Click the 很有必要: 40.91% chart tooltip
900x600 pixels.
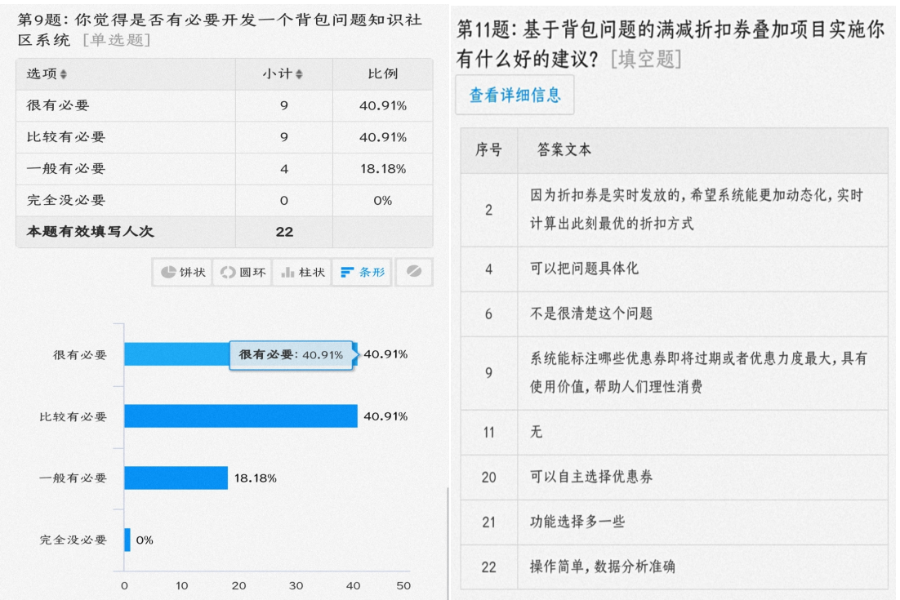291,356
